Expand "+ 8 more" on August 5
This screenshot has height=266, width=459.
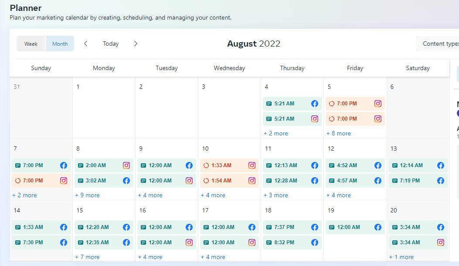coord(339,134)
